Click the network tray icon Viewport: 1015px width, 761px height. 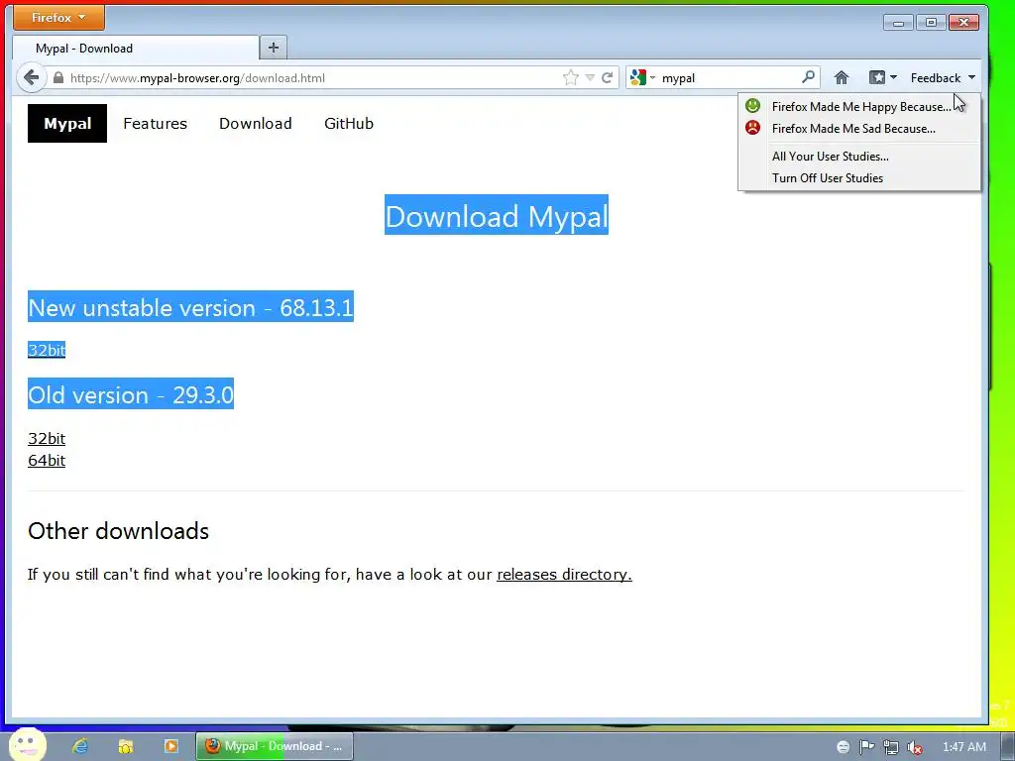(891, 747)
